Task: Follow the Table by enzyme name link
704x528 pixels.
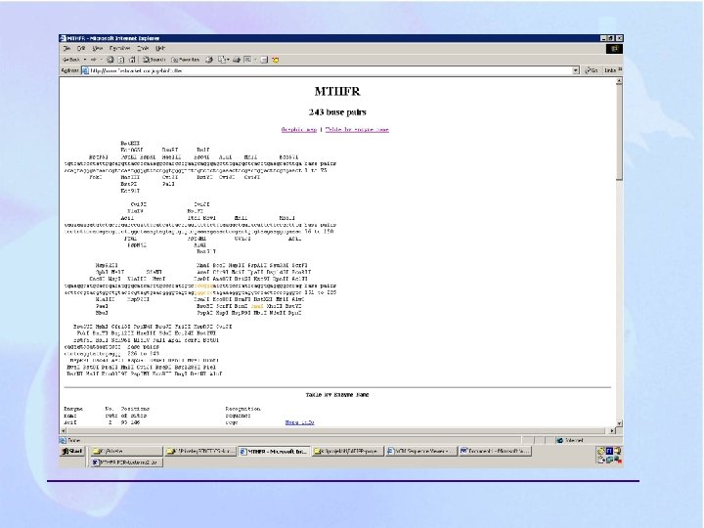Action: (357, 129)
